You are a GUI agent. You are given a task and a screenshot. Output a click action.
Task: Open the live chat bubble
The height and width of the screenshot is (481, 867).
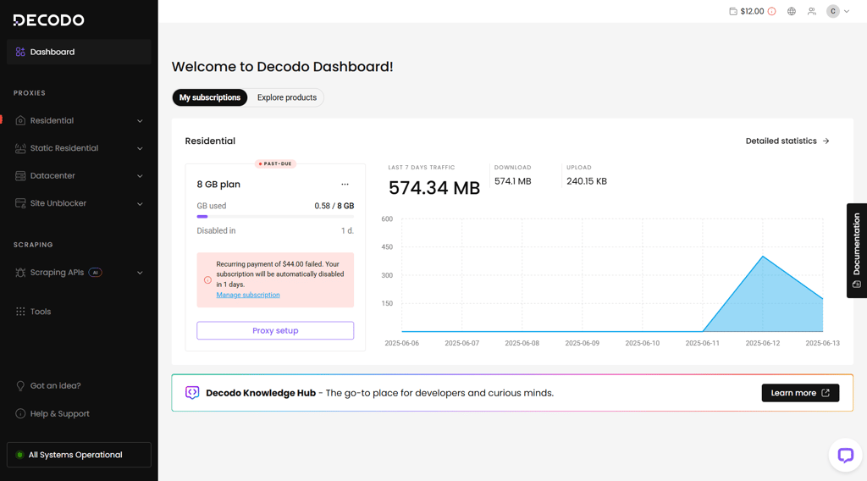tap(846, 455)
